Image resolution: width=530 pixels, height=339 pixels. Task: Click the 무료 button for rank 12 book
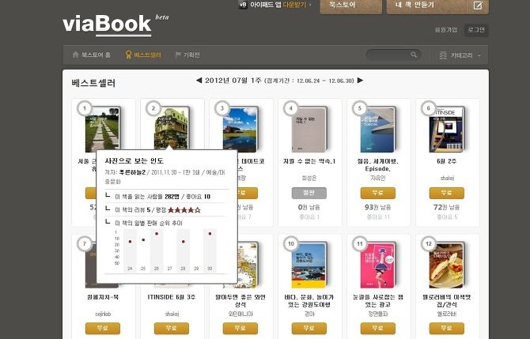click(x=447, y=328)
